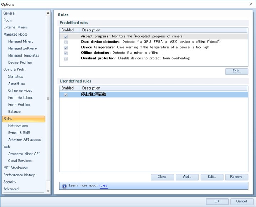Screen dimensions: 256x207
Task: Show the Performance history page
Action: (x=19, y=175)
